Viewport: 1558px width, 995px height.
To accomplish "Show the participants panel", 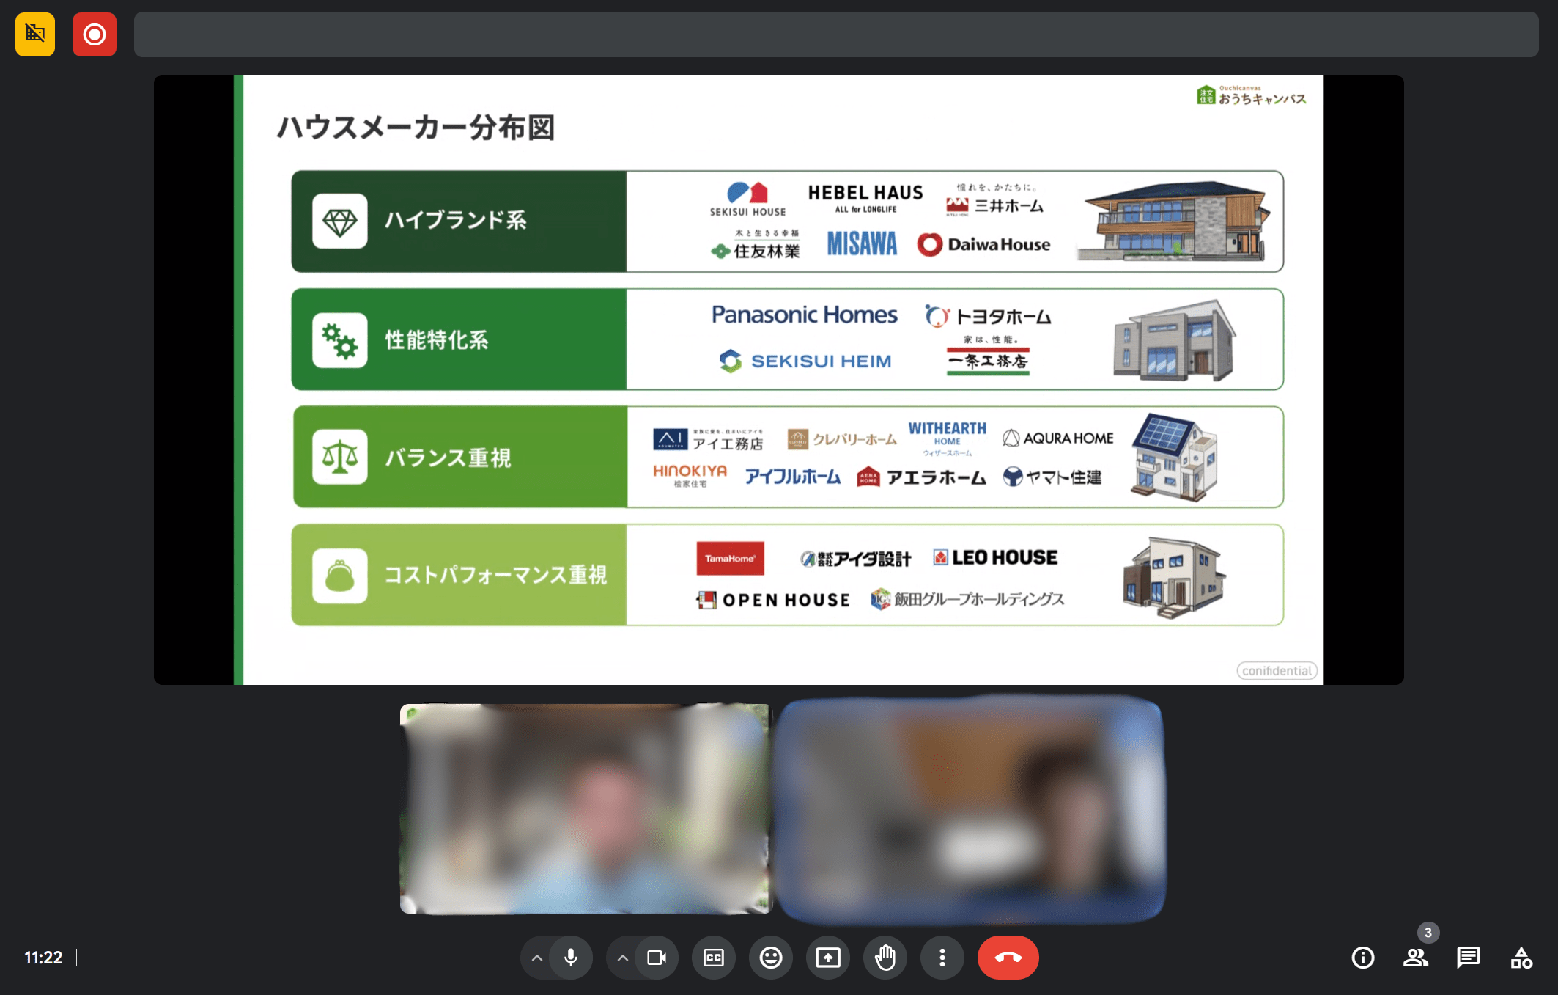I will 1415,958.
